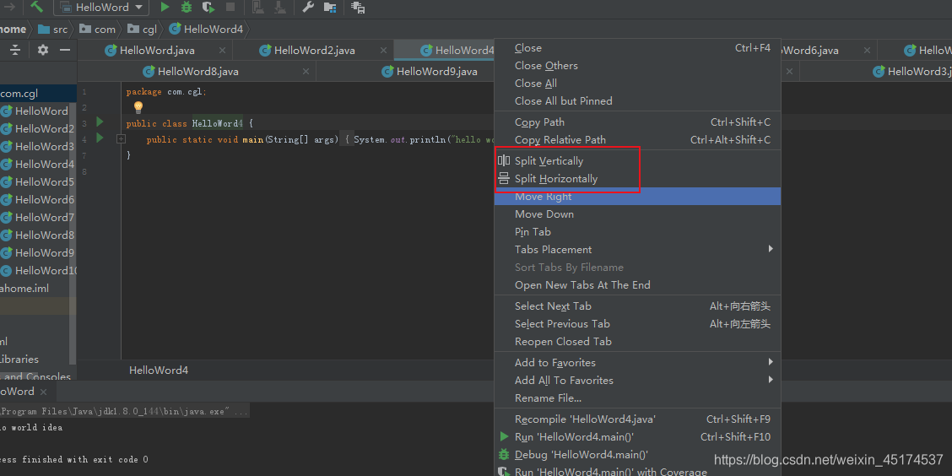Click the rightmost toolbar stacked-windows icon

tap(358, 8)
